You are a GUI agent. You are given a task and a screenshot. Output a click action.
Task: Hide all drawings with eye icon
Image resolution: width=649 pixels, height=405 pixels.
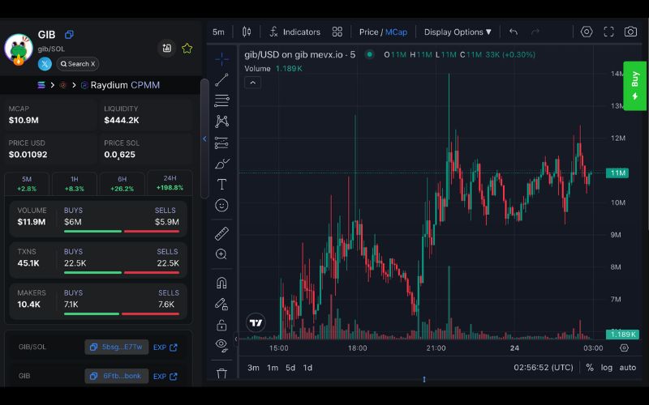221,345
